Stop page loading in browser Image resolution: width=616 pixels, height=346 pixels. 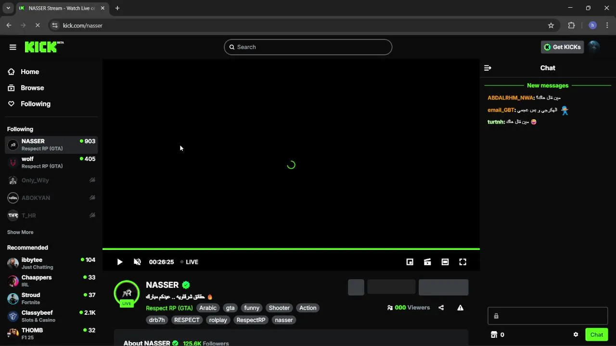(x=38, y=25)
